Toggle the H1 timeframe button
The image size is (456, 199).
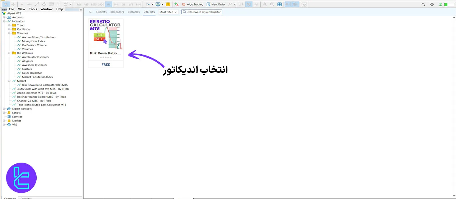[109, 5]
